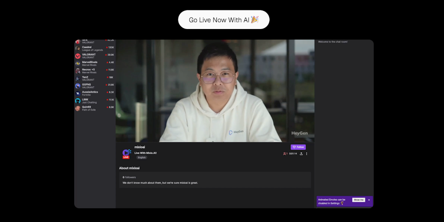
Task: Click the stream title Live With Mixio.AI!
Action: coord(145,153)
